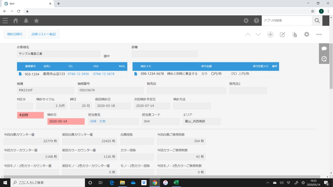This screenshot has width=333, height=187.
Task: Open the hamburger menu
Action: coord(5,21)
